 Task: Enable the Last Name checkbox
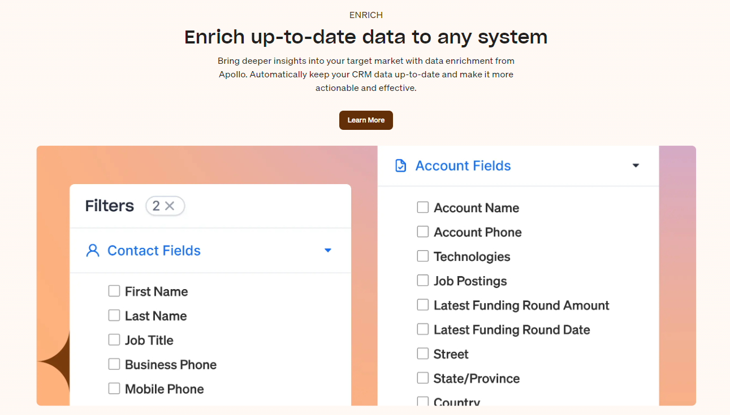tap(114, 316)
